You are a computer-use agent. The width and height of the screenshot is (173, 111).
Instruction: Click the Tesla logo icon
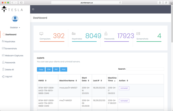4,9
